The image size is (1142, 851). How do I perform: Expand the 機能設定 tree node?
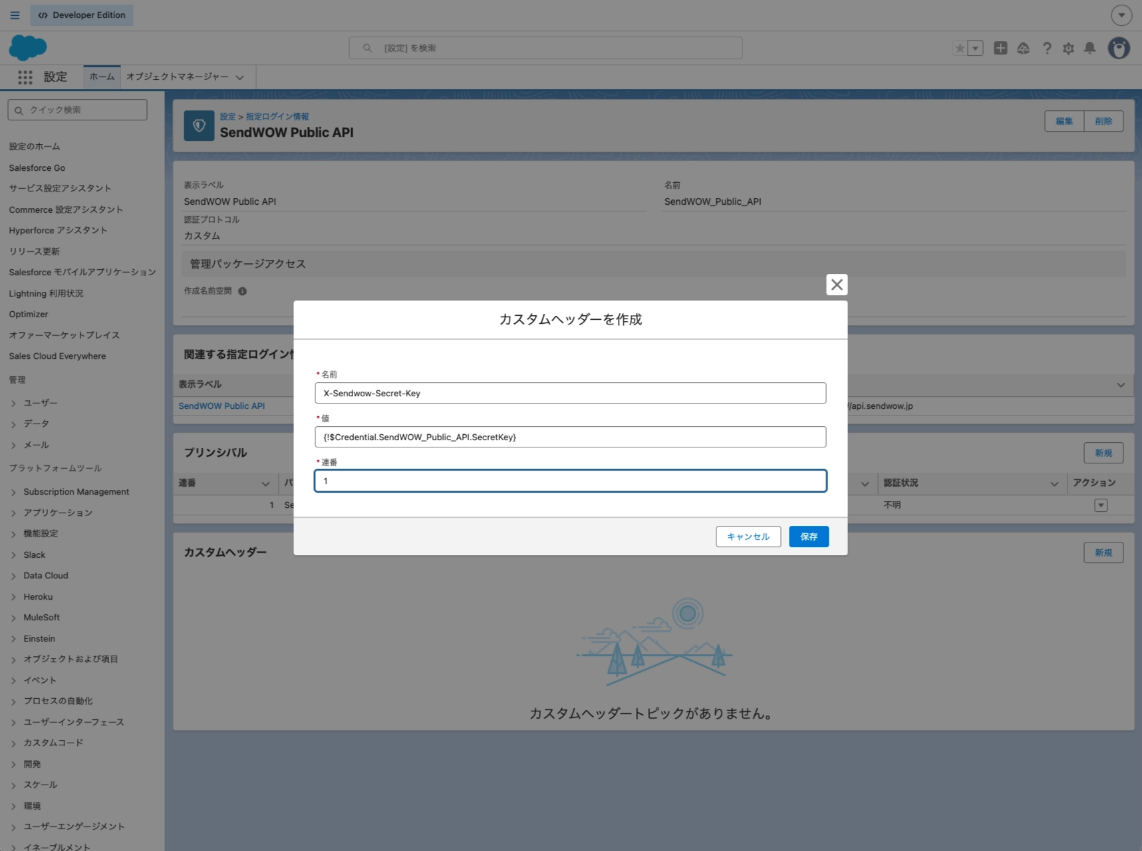[13, 534]
